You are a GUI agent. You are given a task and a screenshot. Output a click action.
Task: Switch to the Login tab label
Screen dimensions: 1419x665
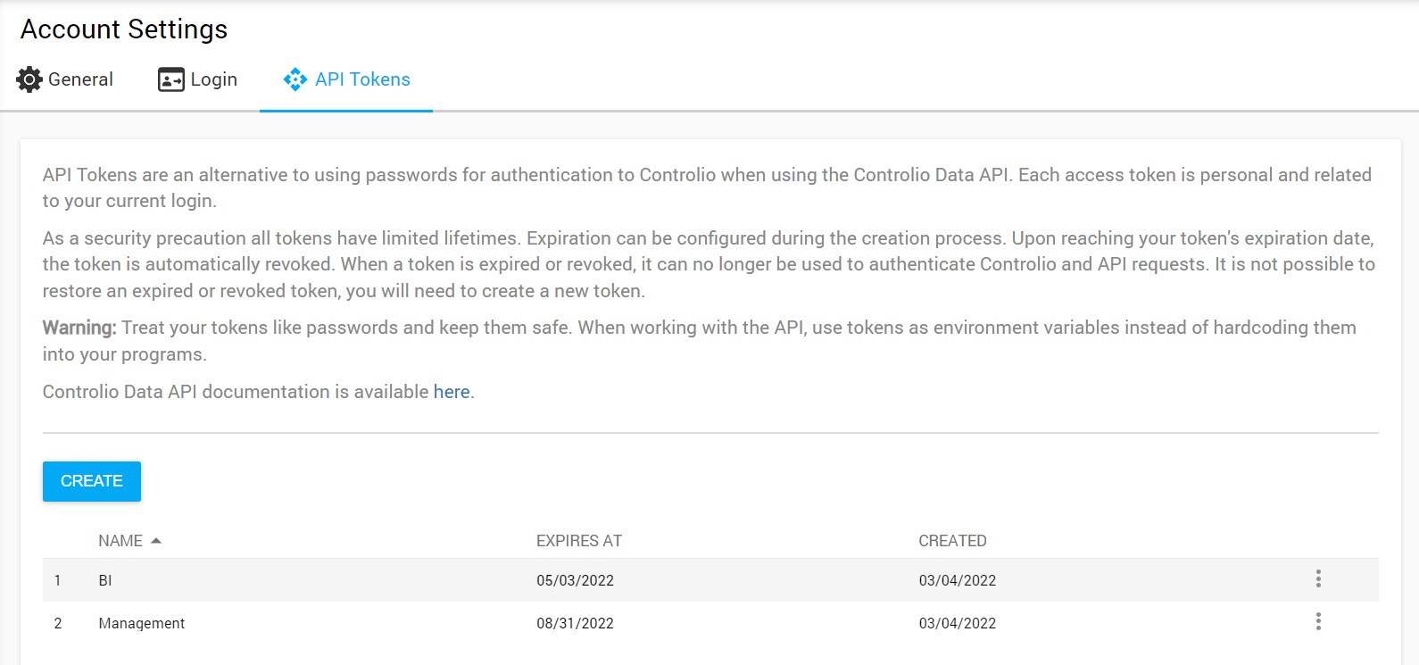[214, 79]
